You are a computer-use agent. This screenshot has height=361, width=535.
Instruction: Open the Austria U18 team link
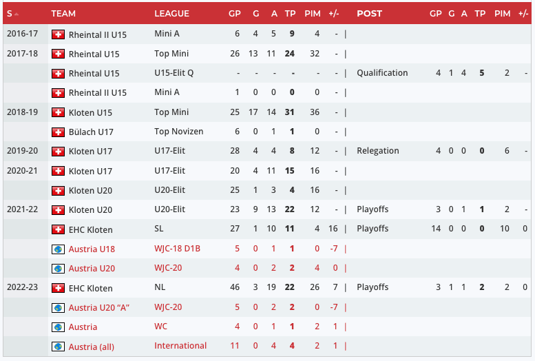tap(92, 249)
